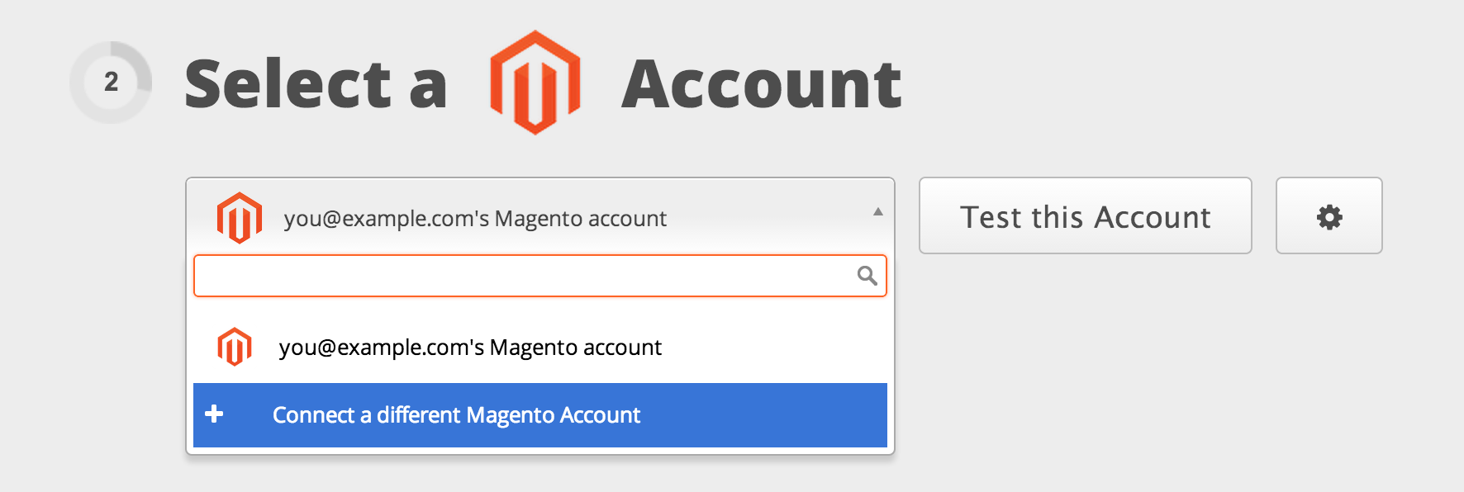The width and height of the screenshot is (1464, 492).
Task: Click the Test this Account button
Action: click(1086, 215)
